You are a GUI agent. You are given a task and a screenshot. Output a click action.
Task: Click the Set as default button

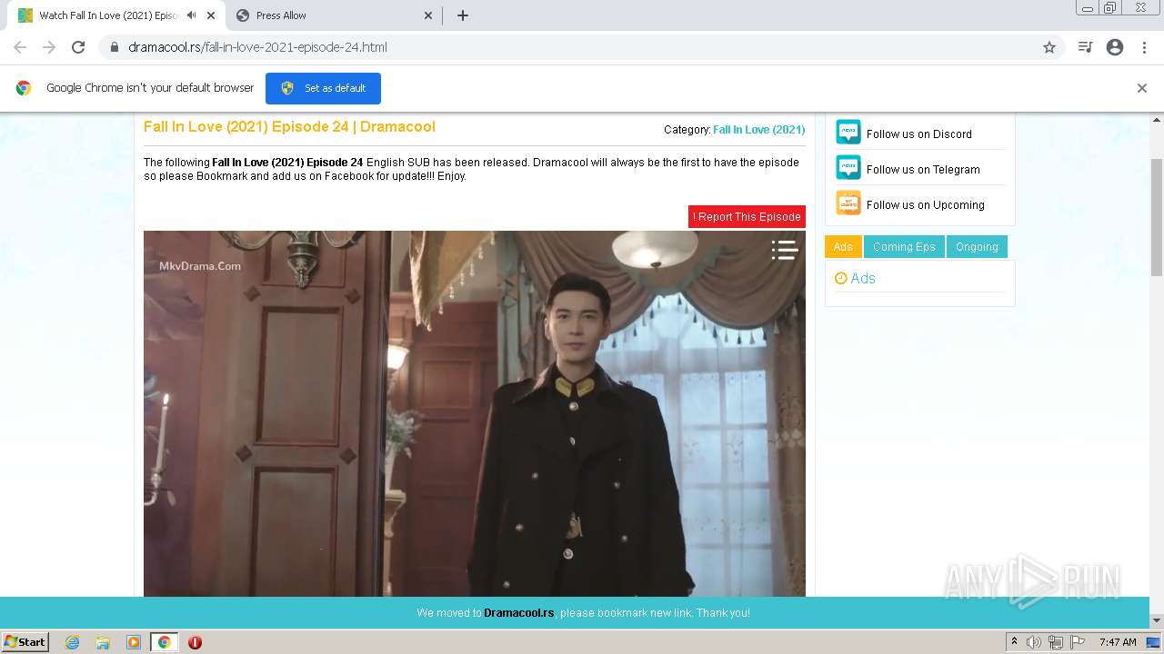click(x=323, y=88)
